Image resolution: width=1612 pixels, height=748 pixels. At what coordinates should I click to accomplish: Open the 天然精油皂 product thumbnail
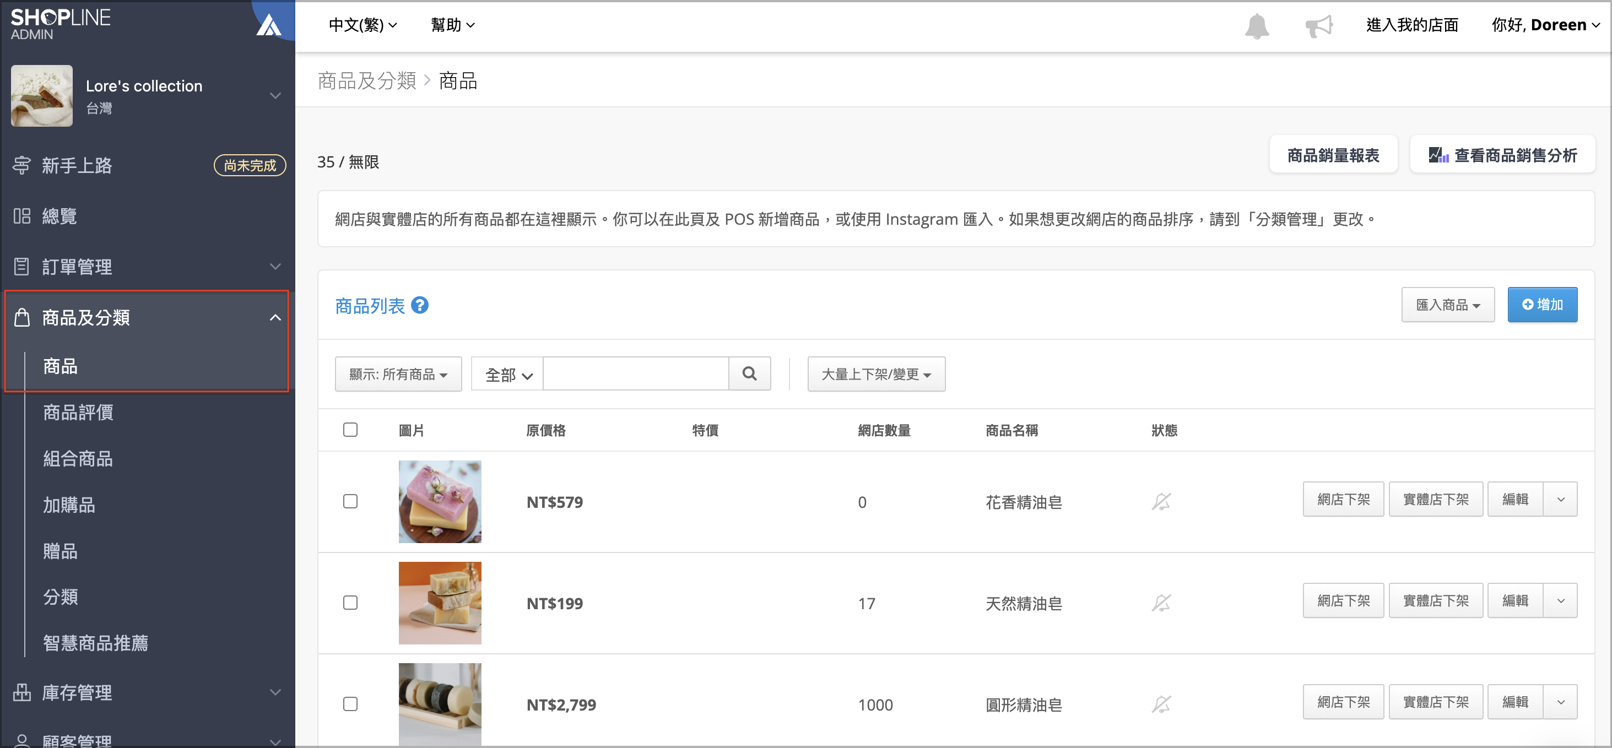tap(440, 603)
